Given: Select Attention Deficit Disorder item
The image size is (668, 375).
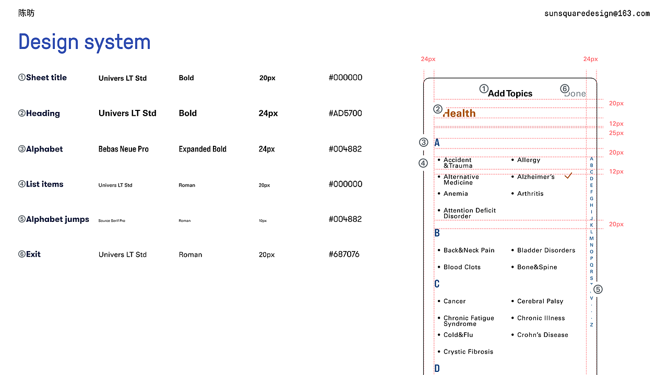Looking at the screenshot, I should 470,213.
